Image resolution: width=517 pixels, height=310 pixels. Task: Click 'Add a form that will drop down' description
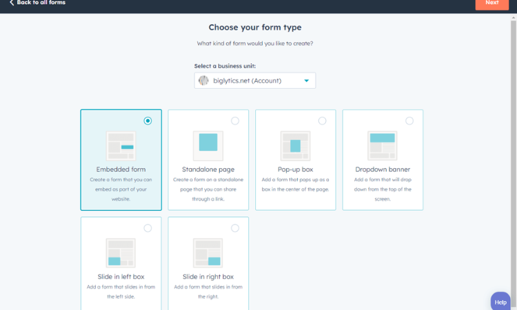click(x=383, y=189)
